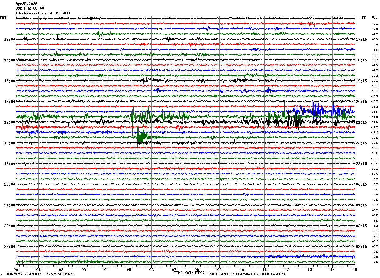This screenshot has height=278, width=380.
Task: Select the 21:15 UTC time label
Action: point(361,122)
